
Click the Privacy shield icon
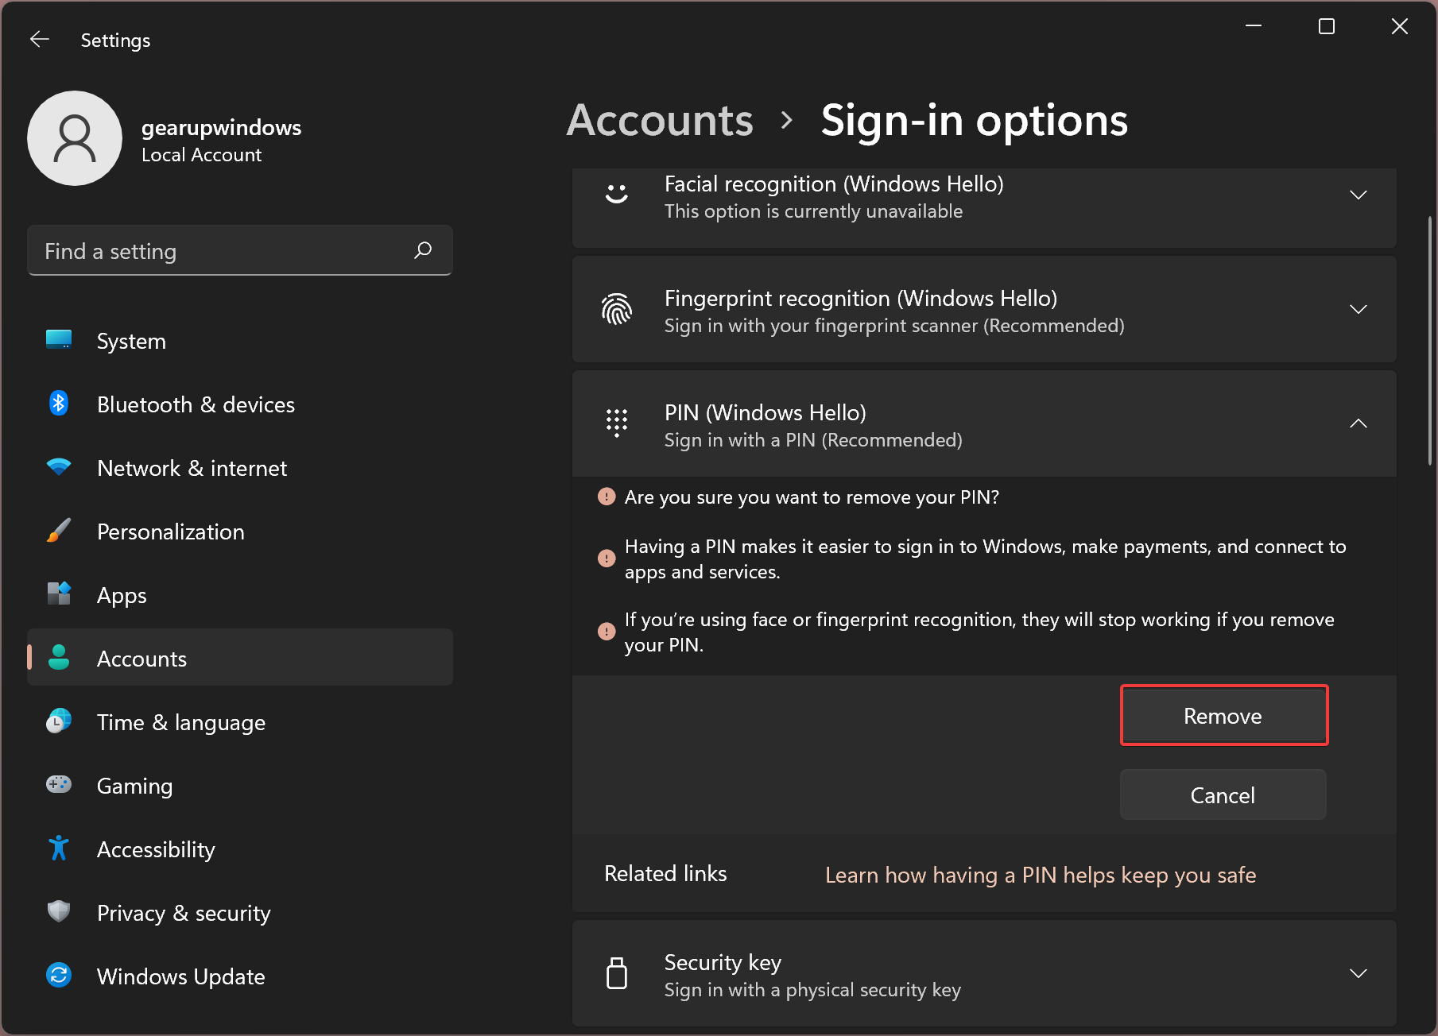click(x=59, y=912)
